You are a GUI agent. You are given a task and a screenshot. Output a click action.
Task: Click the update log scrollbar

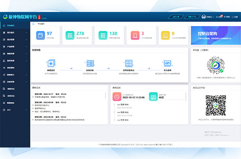tap(105, 95)
